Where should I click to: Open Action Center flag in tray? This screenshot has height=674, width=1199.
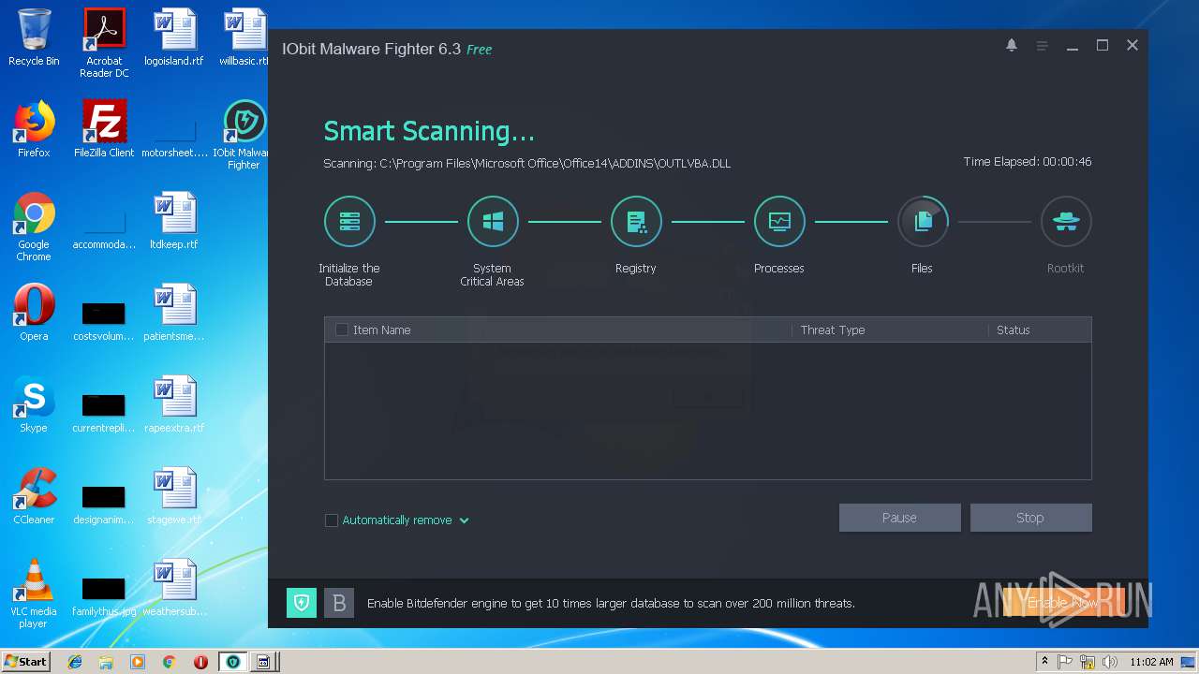point(1065,662)
